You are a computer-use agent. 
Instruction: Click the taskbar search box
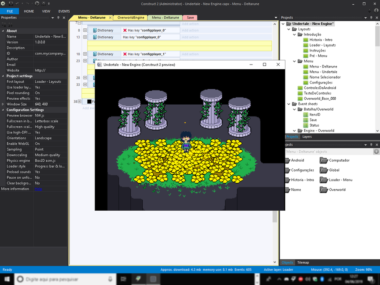pos(65,279)
